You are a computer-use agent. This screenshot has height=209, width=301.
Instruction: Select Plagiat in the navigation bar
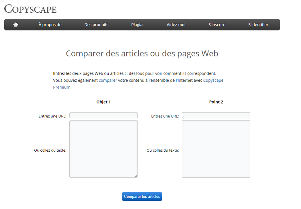point(137,25)
